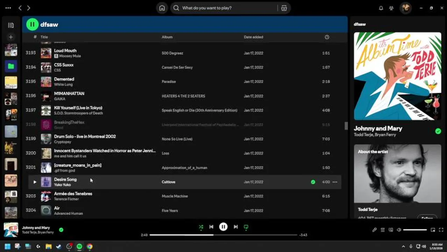Pause the dfsaw playlist with green button
The height and width of the screenshot is (252, 447).
click(32, 24)
